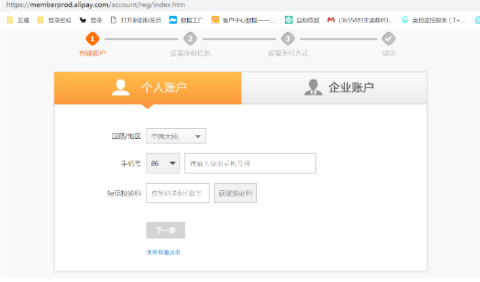The image size is (480, 282).
Task: Click the 下一步 button
Action: [165, 230]
